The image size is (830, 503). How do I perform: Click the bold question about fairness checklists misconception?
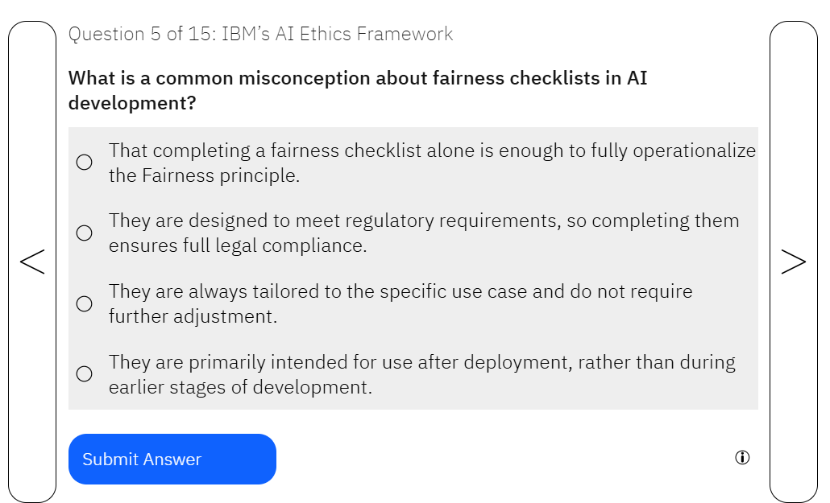pyautogui.click(x=358, y=79)
